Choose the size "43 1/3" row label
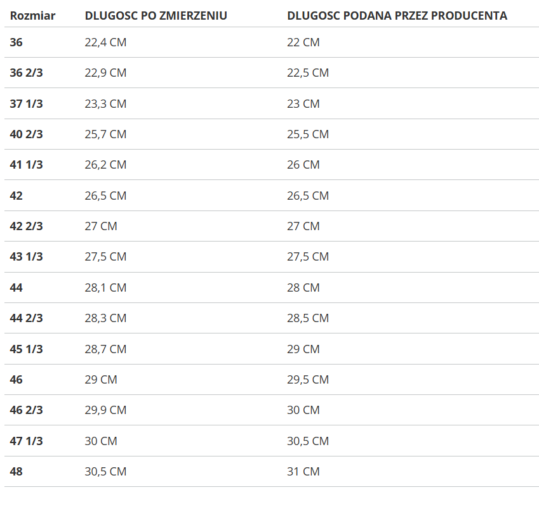 click(x=27, y=257)
